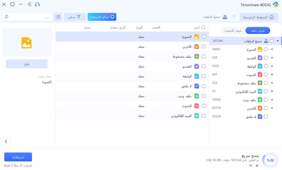This screenshot has width=282, height=170.
Task: Check the لا ملحق sidebar tree checkbox
Action: (266, 117)
